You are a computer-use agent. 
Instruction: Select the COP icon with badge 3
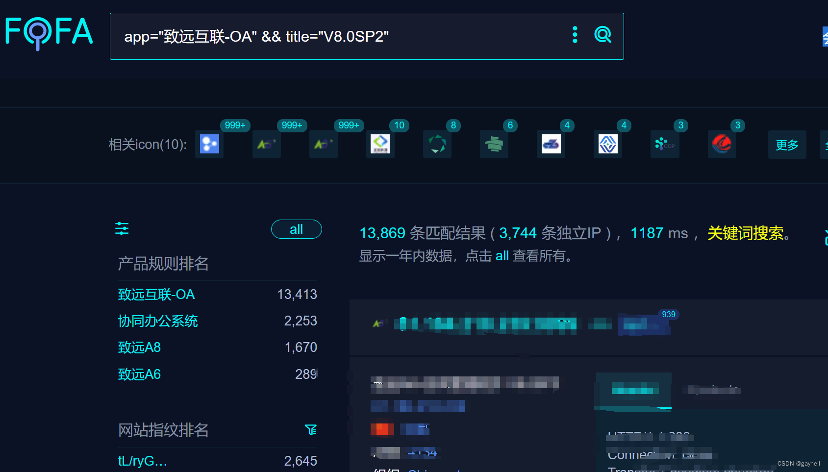(664, 144)
